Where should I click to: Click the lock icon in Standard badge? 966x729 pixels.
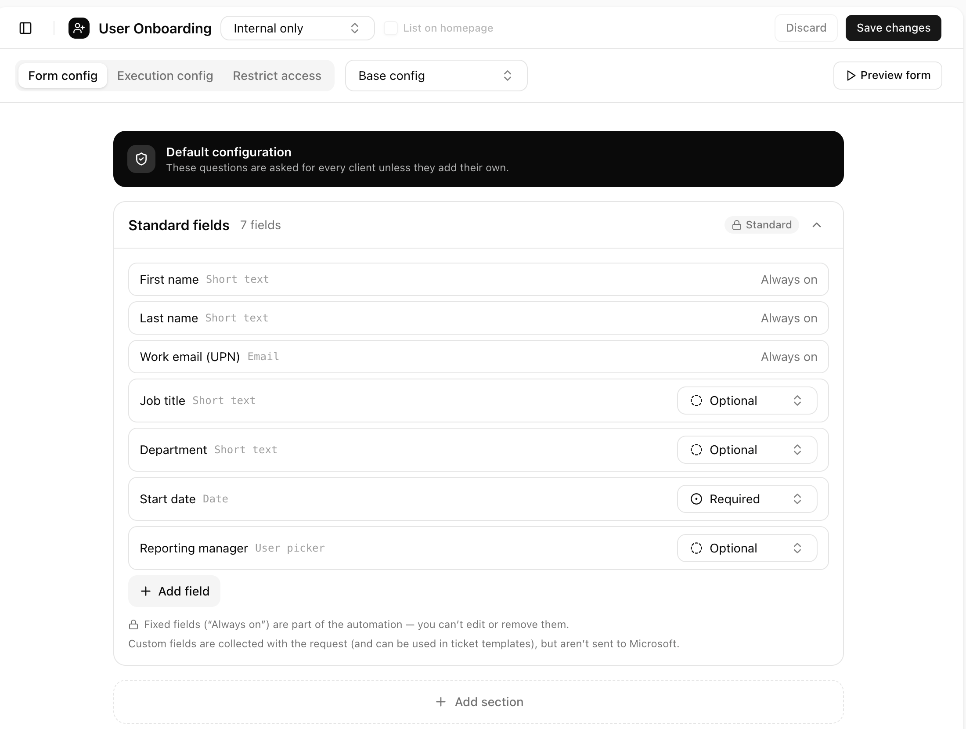point(737,225)
